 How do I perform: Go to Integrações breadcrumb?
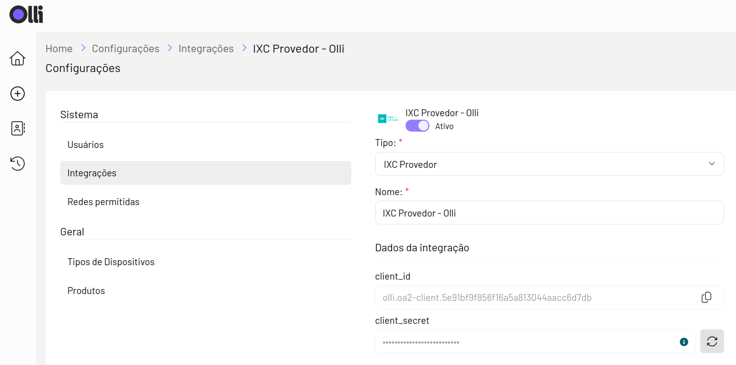(206, 49)
